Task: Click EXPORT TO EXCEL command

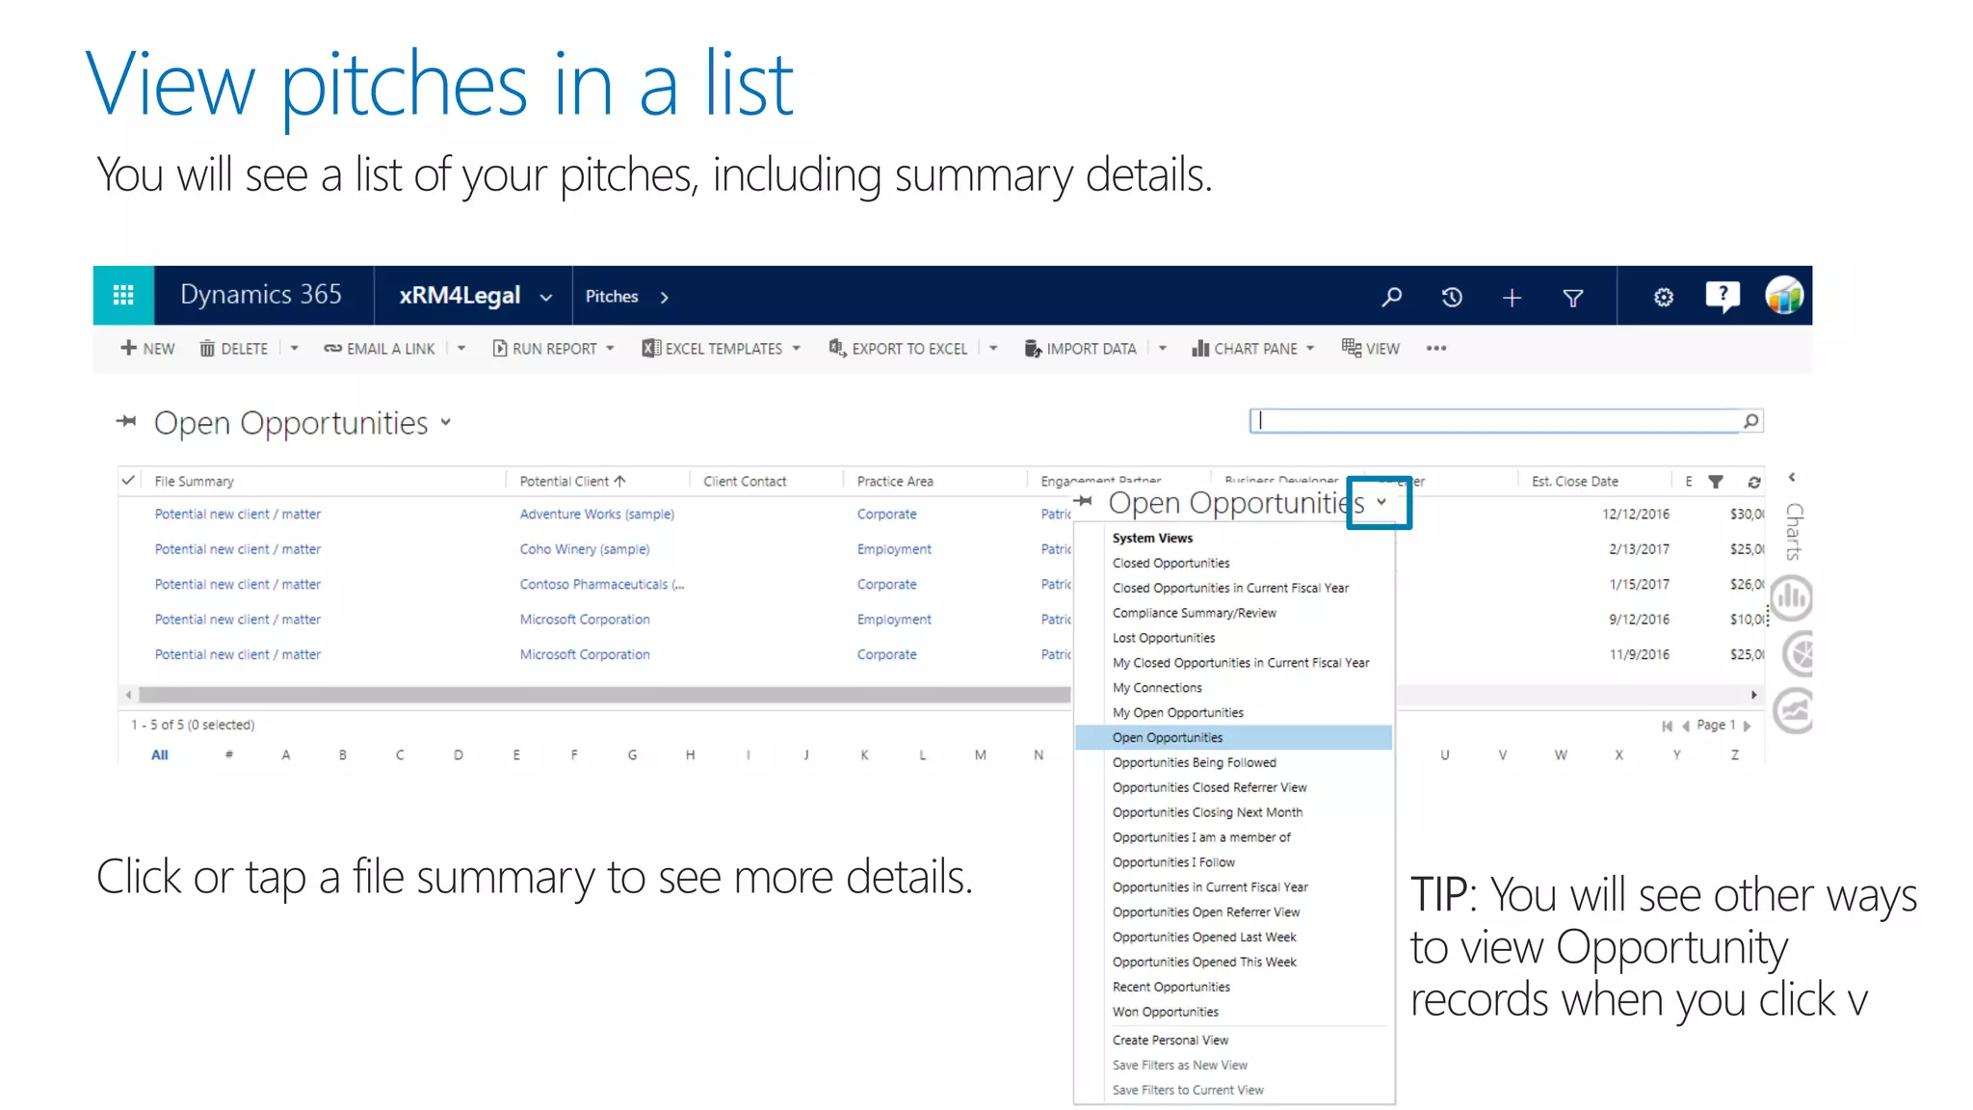Action: (898, 349)
